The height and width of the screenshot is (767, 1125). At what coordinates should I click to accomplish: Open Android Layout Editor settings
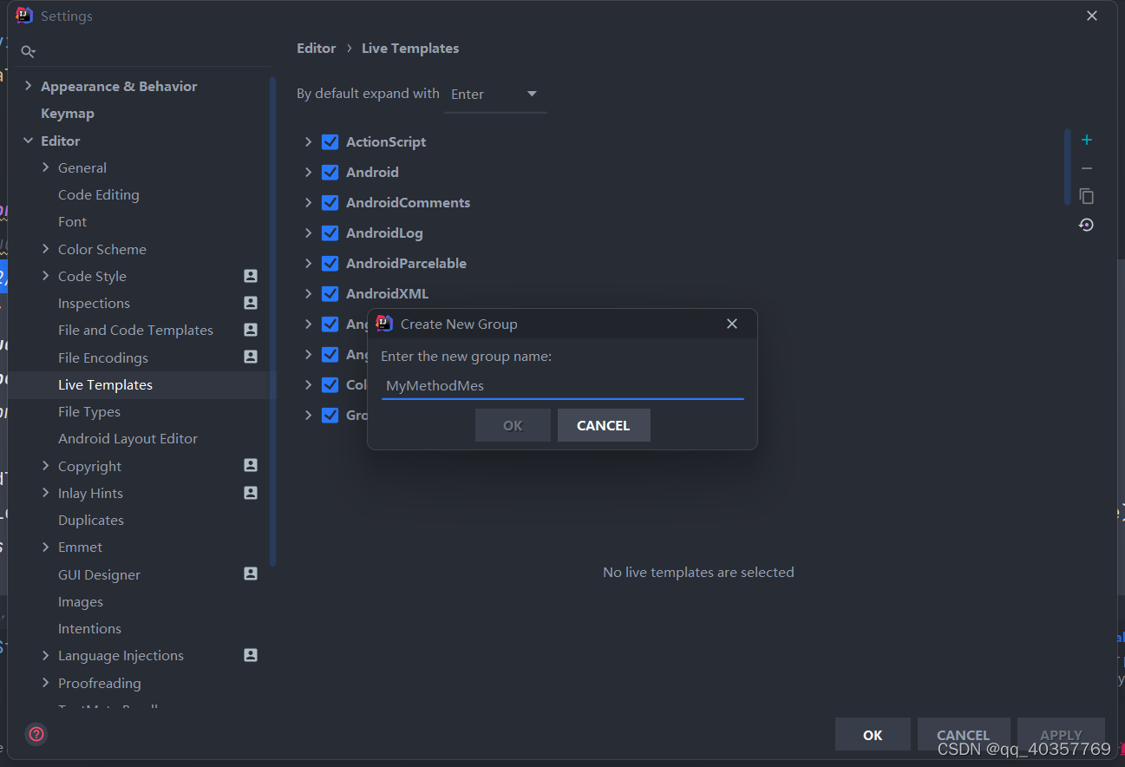(128, 438)
